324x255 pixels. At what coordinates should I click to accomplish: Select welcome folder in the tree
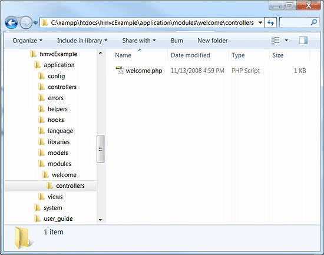pos(64,175)
